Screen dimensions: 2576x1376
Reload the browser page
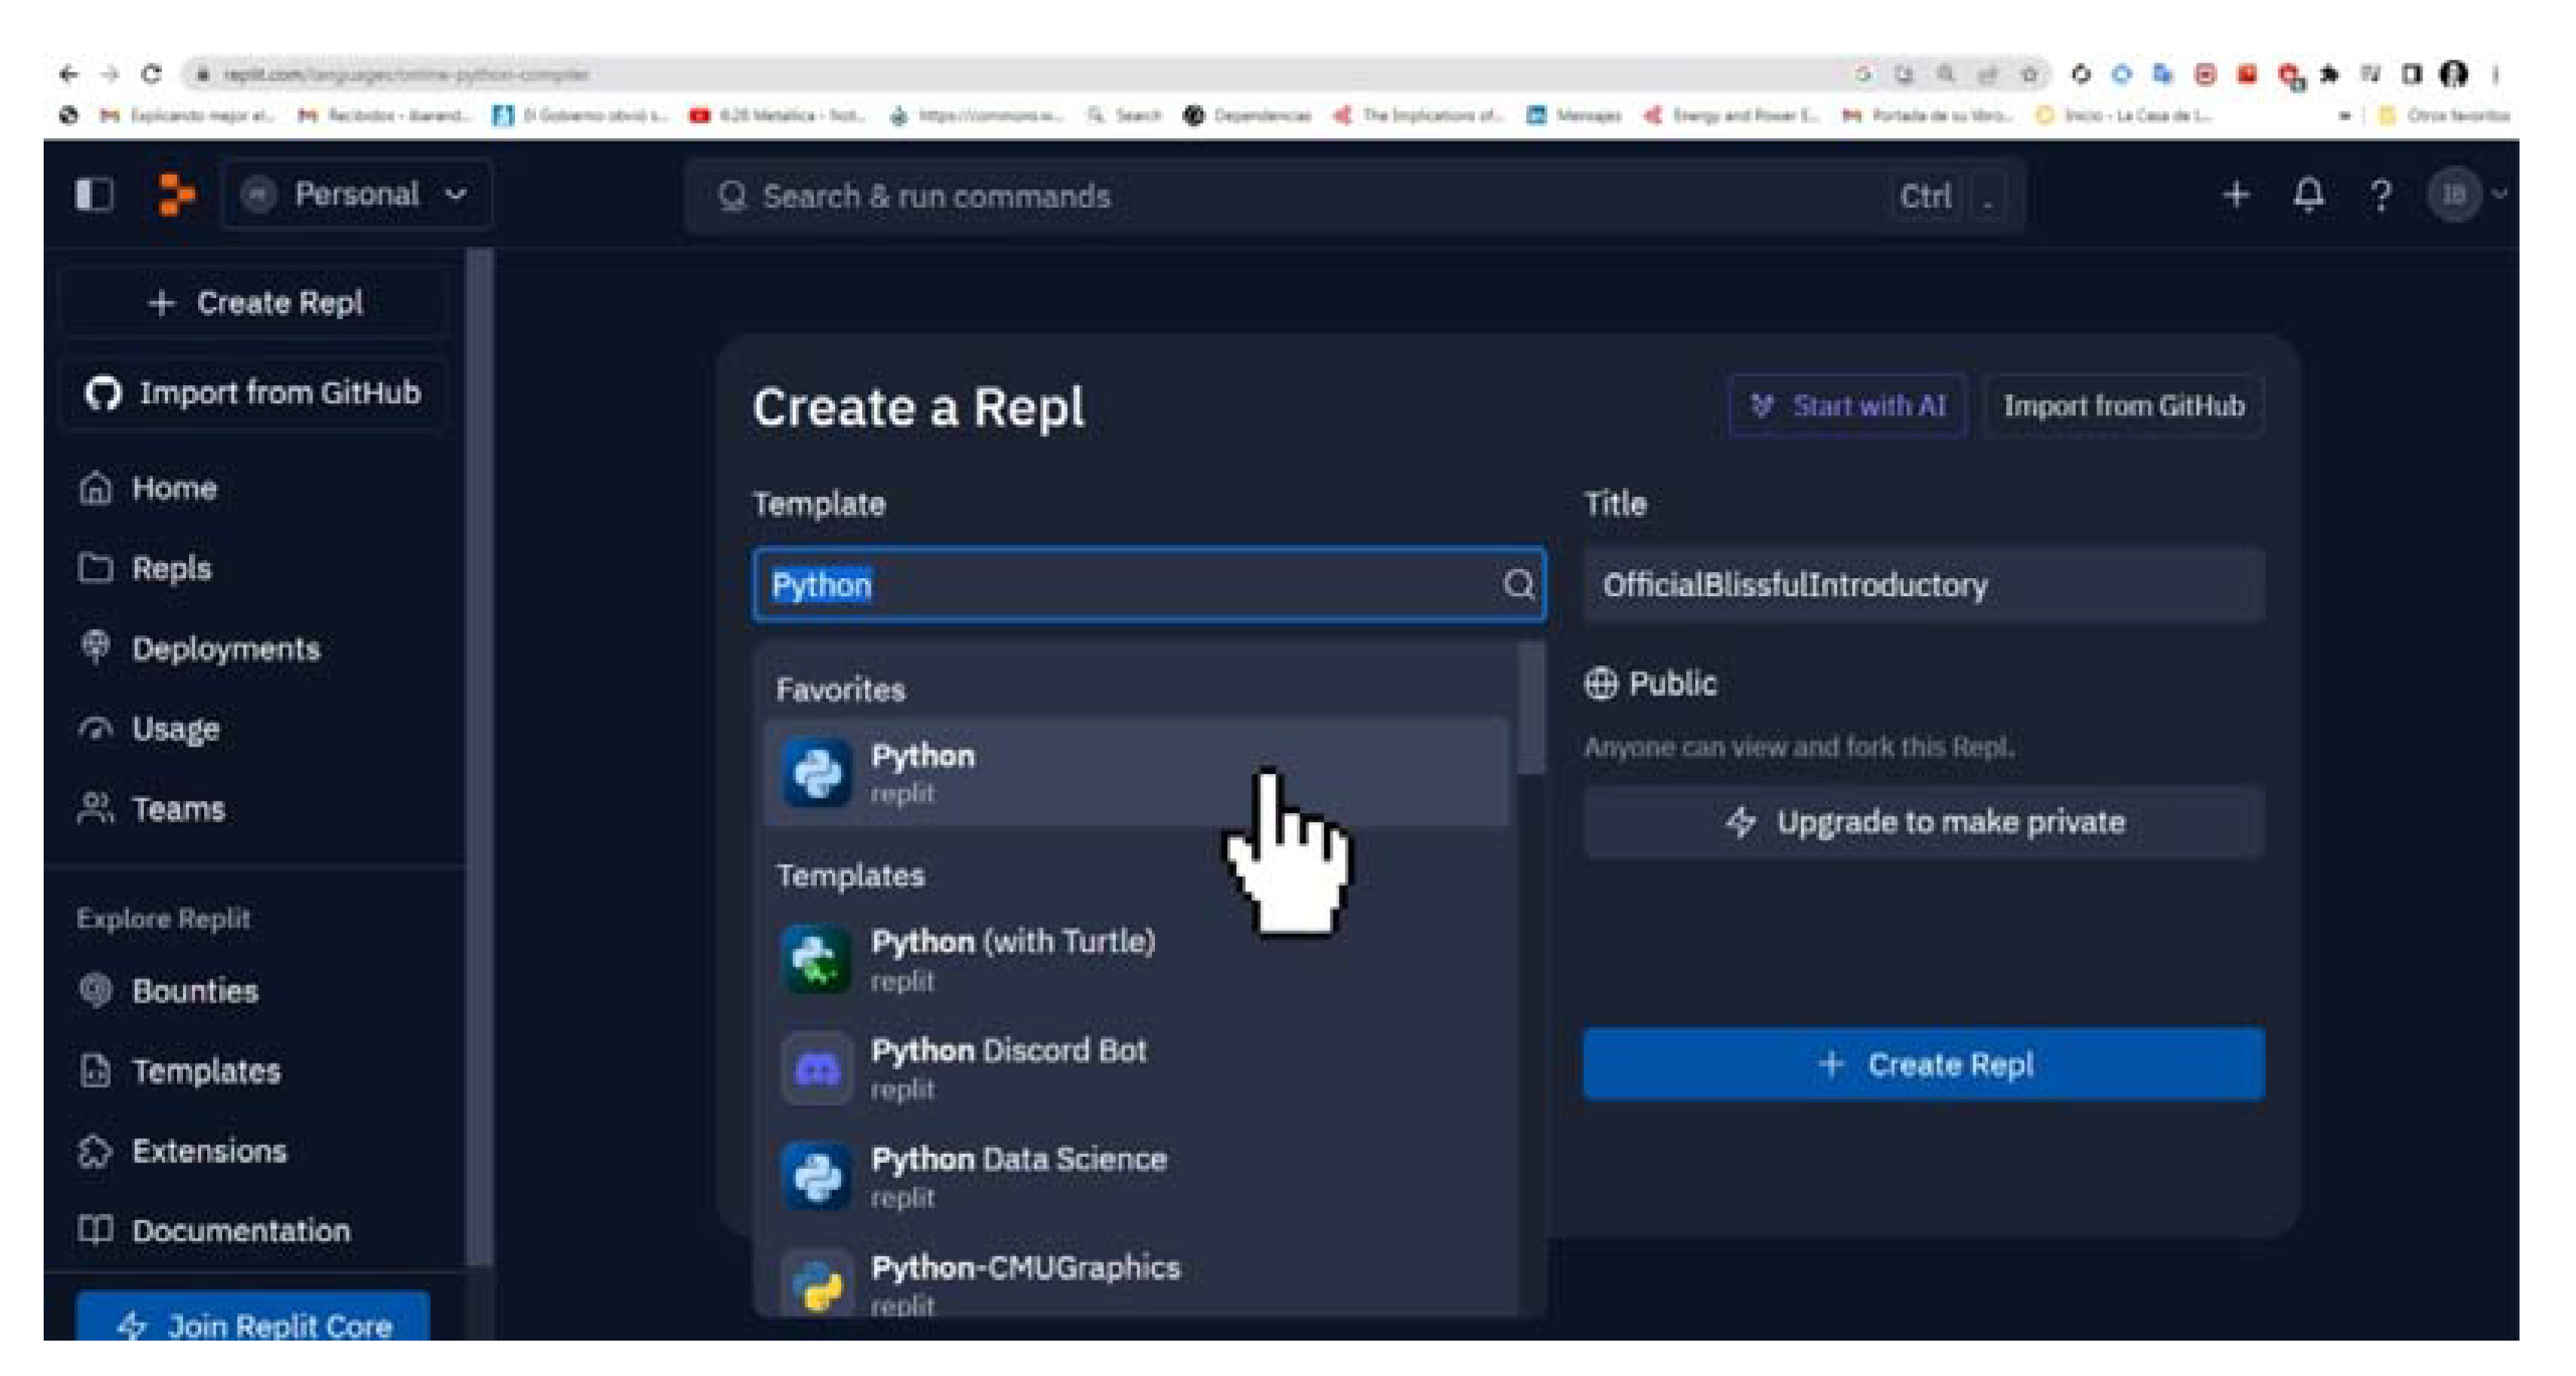pos(151,74)
